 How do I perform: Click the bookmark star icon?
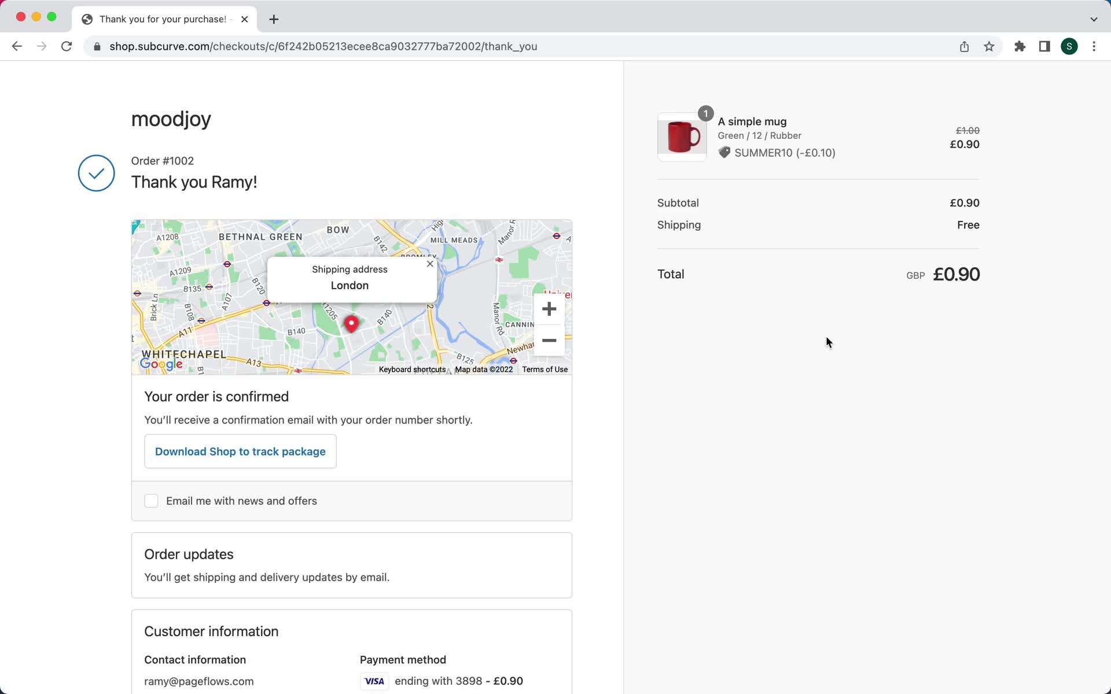pyautogui.click(x=990, y=46)
